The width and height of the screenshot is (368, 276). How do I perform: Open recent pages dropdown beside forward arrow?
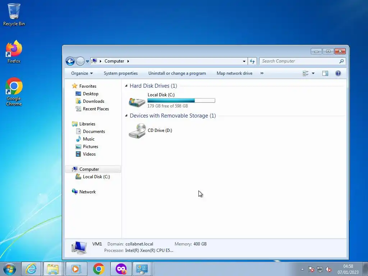[x=87, y=61]
